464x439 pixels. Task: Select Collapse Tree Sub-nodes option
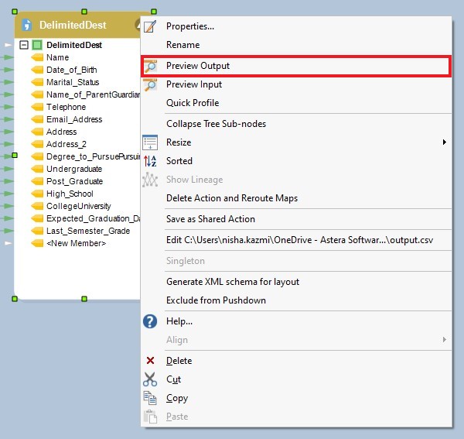coord(217,124)
